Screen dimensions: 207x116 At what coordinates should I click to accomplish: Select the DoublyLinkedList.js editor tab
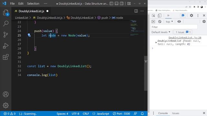pos(31,11)
